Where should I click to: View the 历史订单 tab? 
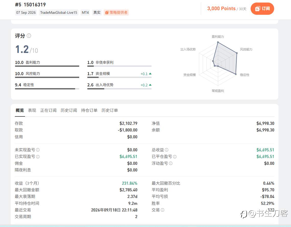pyautogui.click(x=110, y=111)
